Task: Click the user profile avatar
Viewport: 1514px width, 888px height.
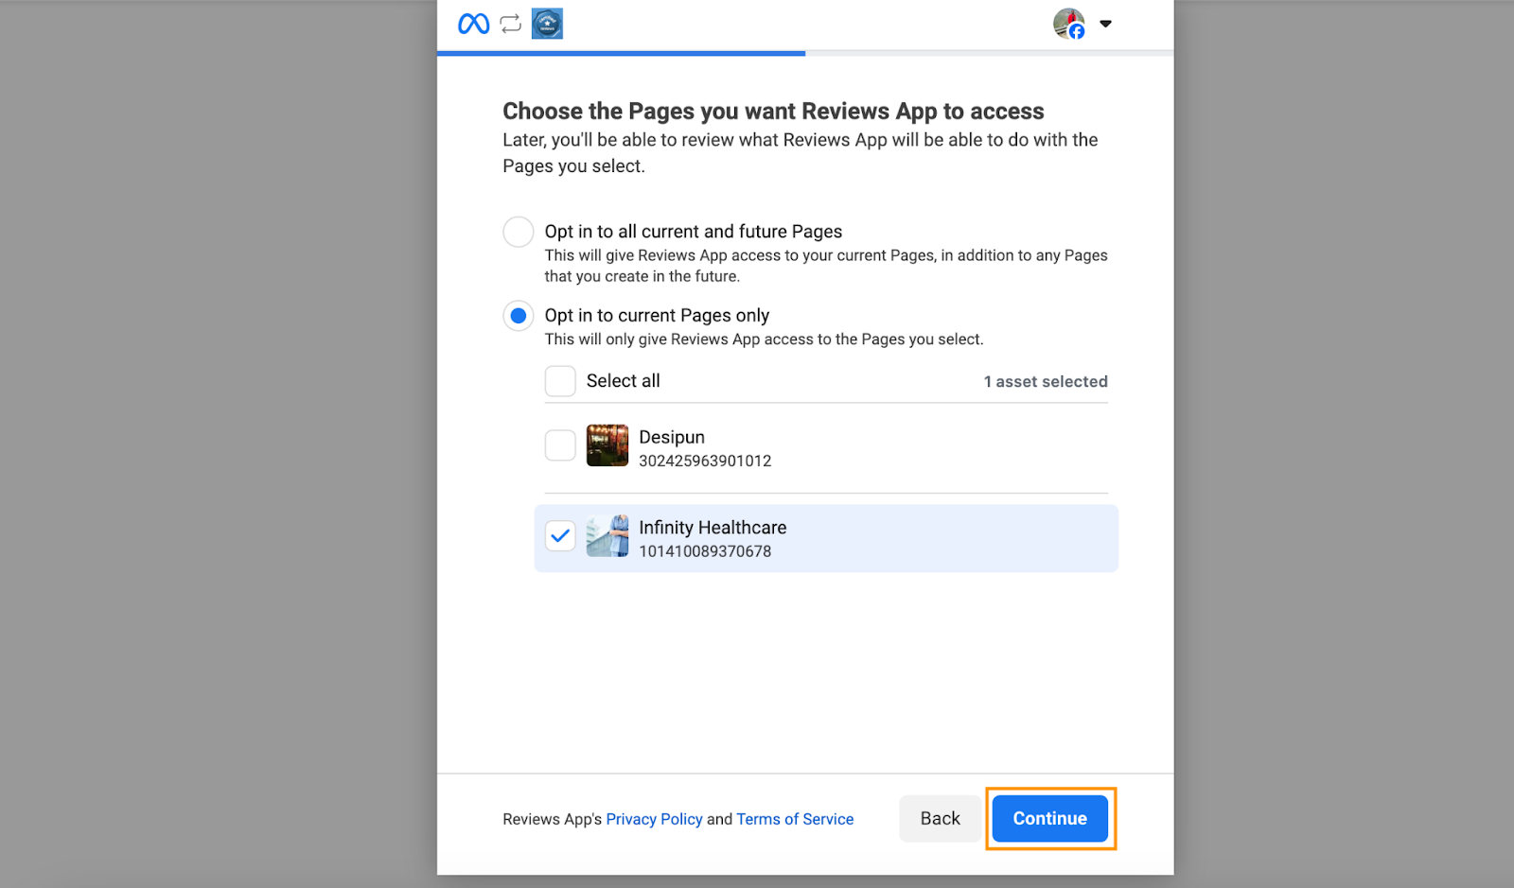Action: (1069, 24)
